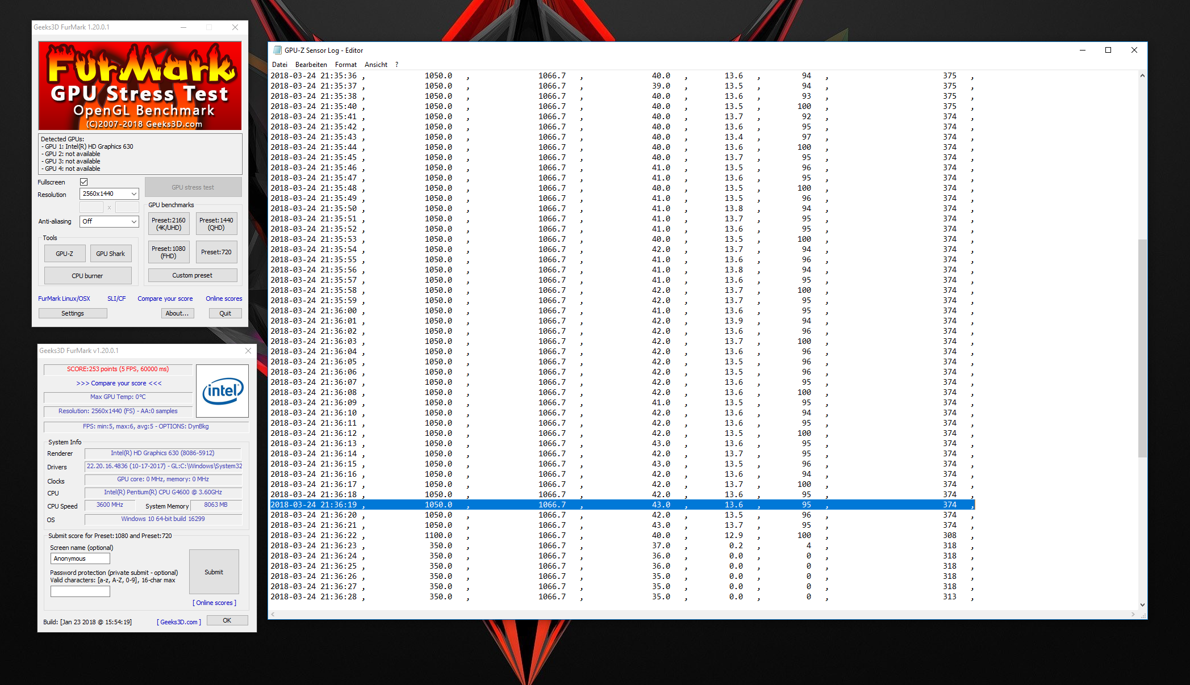1190x685 pixels.
Task: Open the [ Geeks3D.com ] link
Action: click(x=179, y=622)
